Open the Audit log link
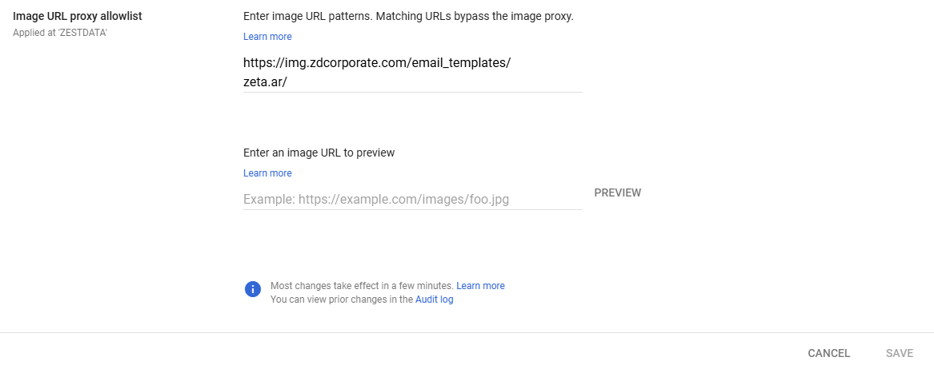This screenshot has height=369, width=934. [435, 300]
